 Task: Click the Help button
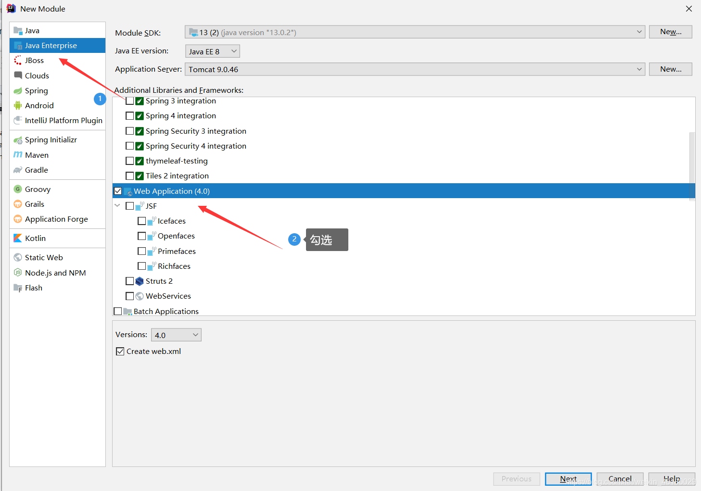tap(672, 479)
